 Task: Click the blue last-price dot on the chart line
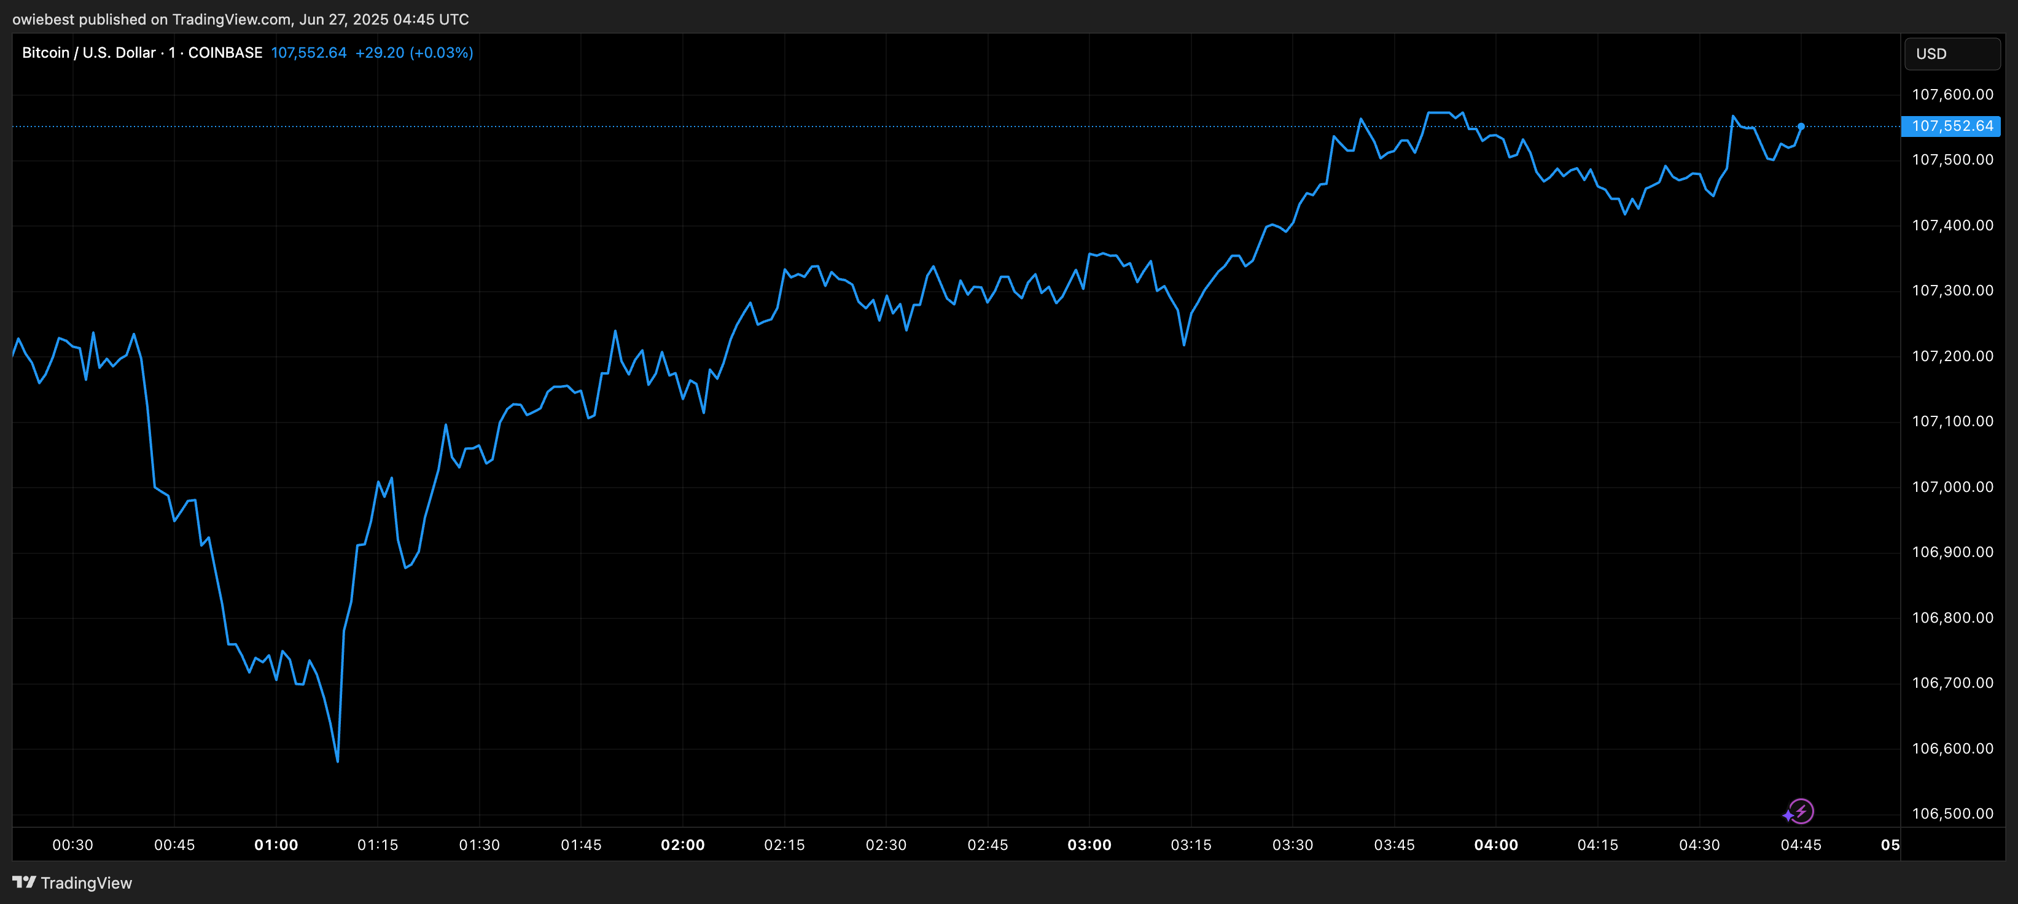tap(1801, 126)
